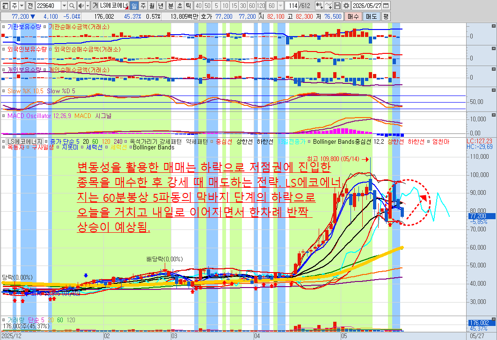Click the 15 interval button
The height and width of the screenshot is (340, 497).
click(234, 6)
